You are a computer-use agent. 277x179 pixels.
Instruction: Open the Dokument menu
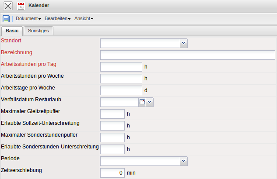(x=28, y=19)
